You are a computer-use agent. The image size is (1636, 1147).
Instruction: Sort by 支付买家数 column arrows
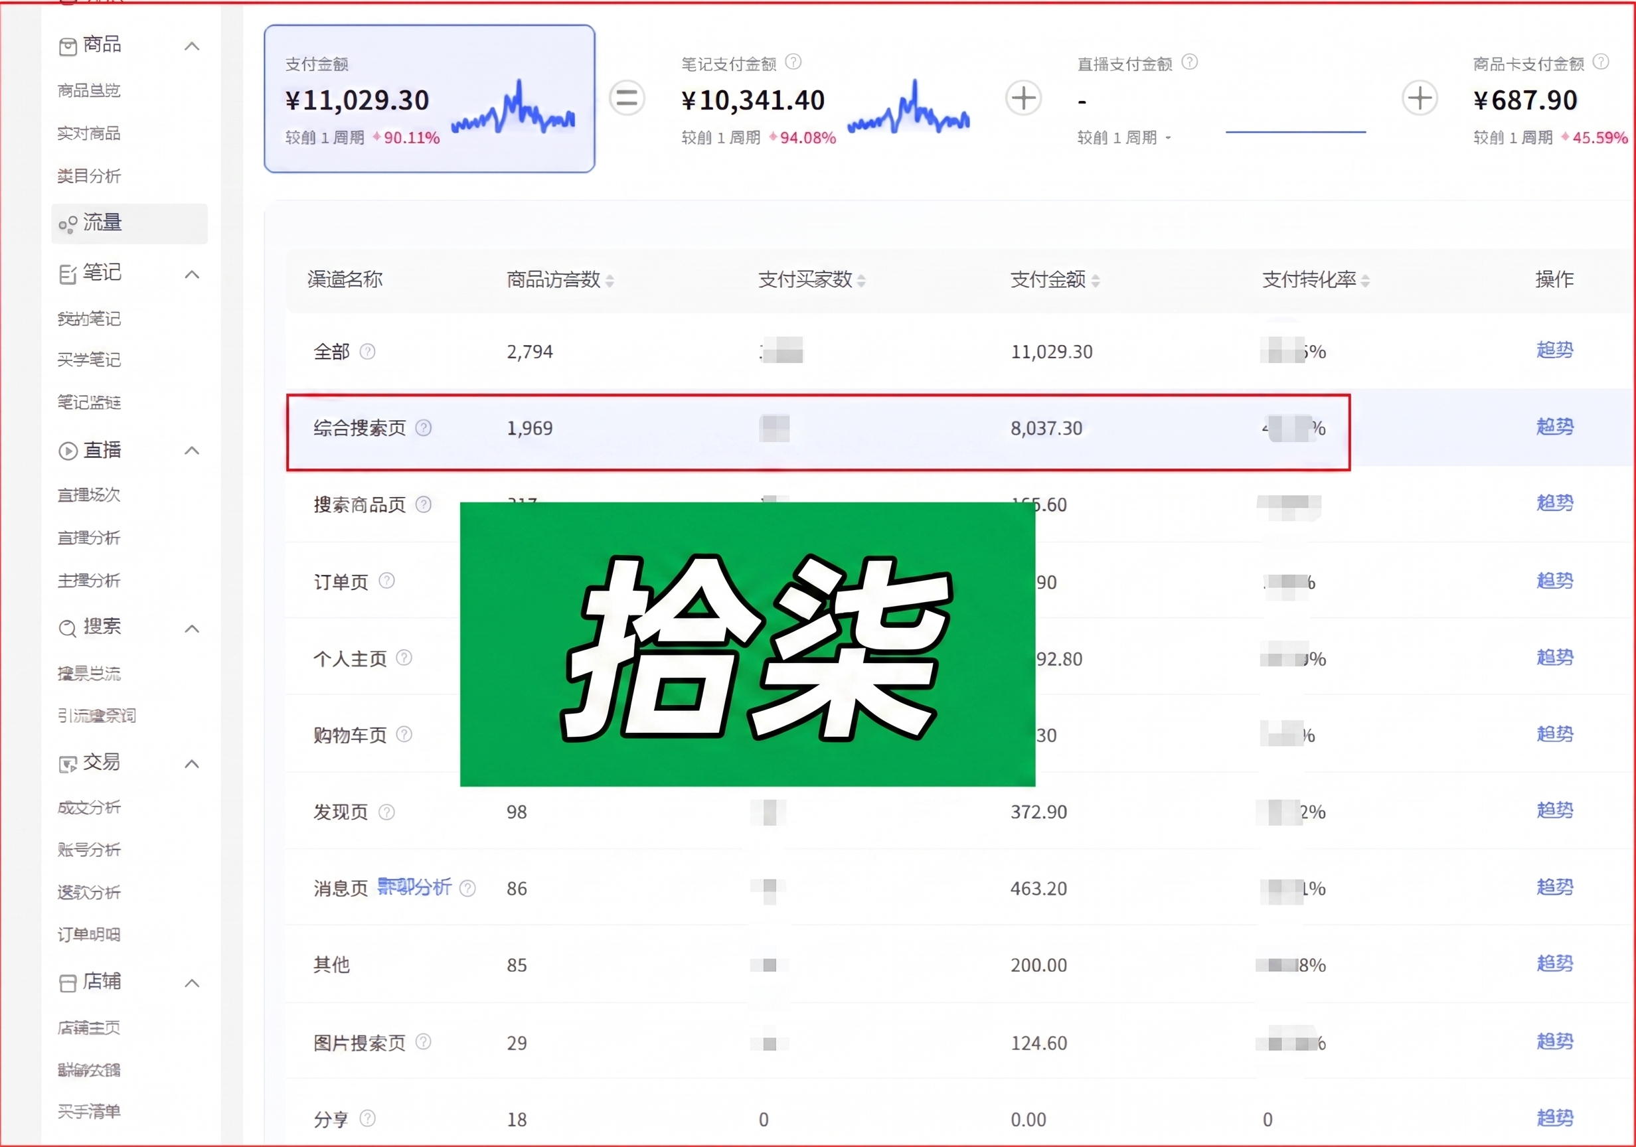(861, 281)
